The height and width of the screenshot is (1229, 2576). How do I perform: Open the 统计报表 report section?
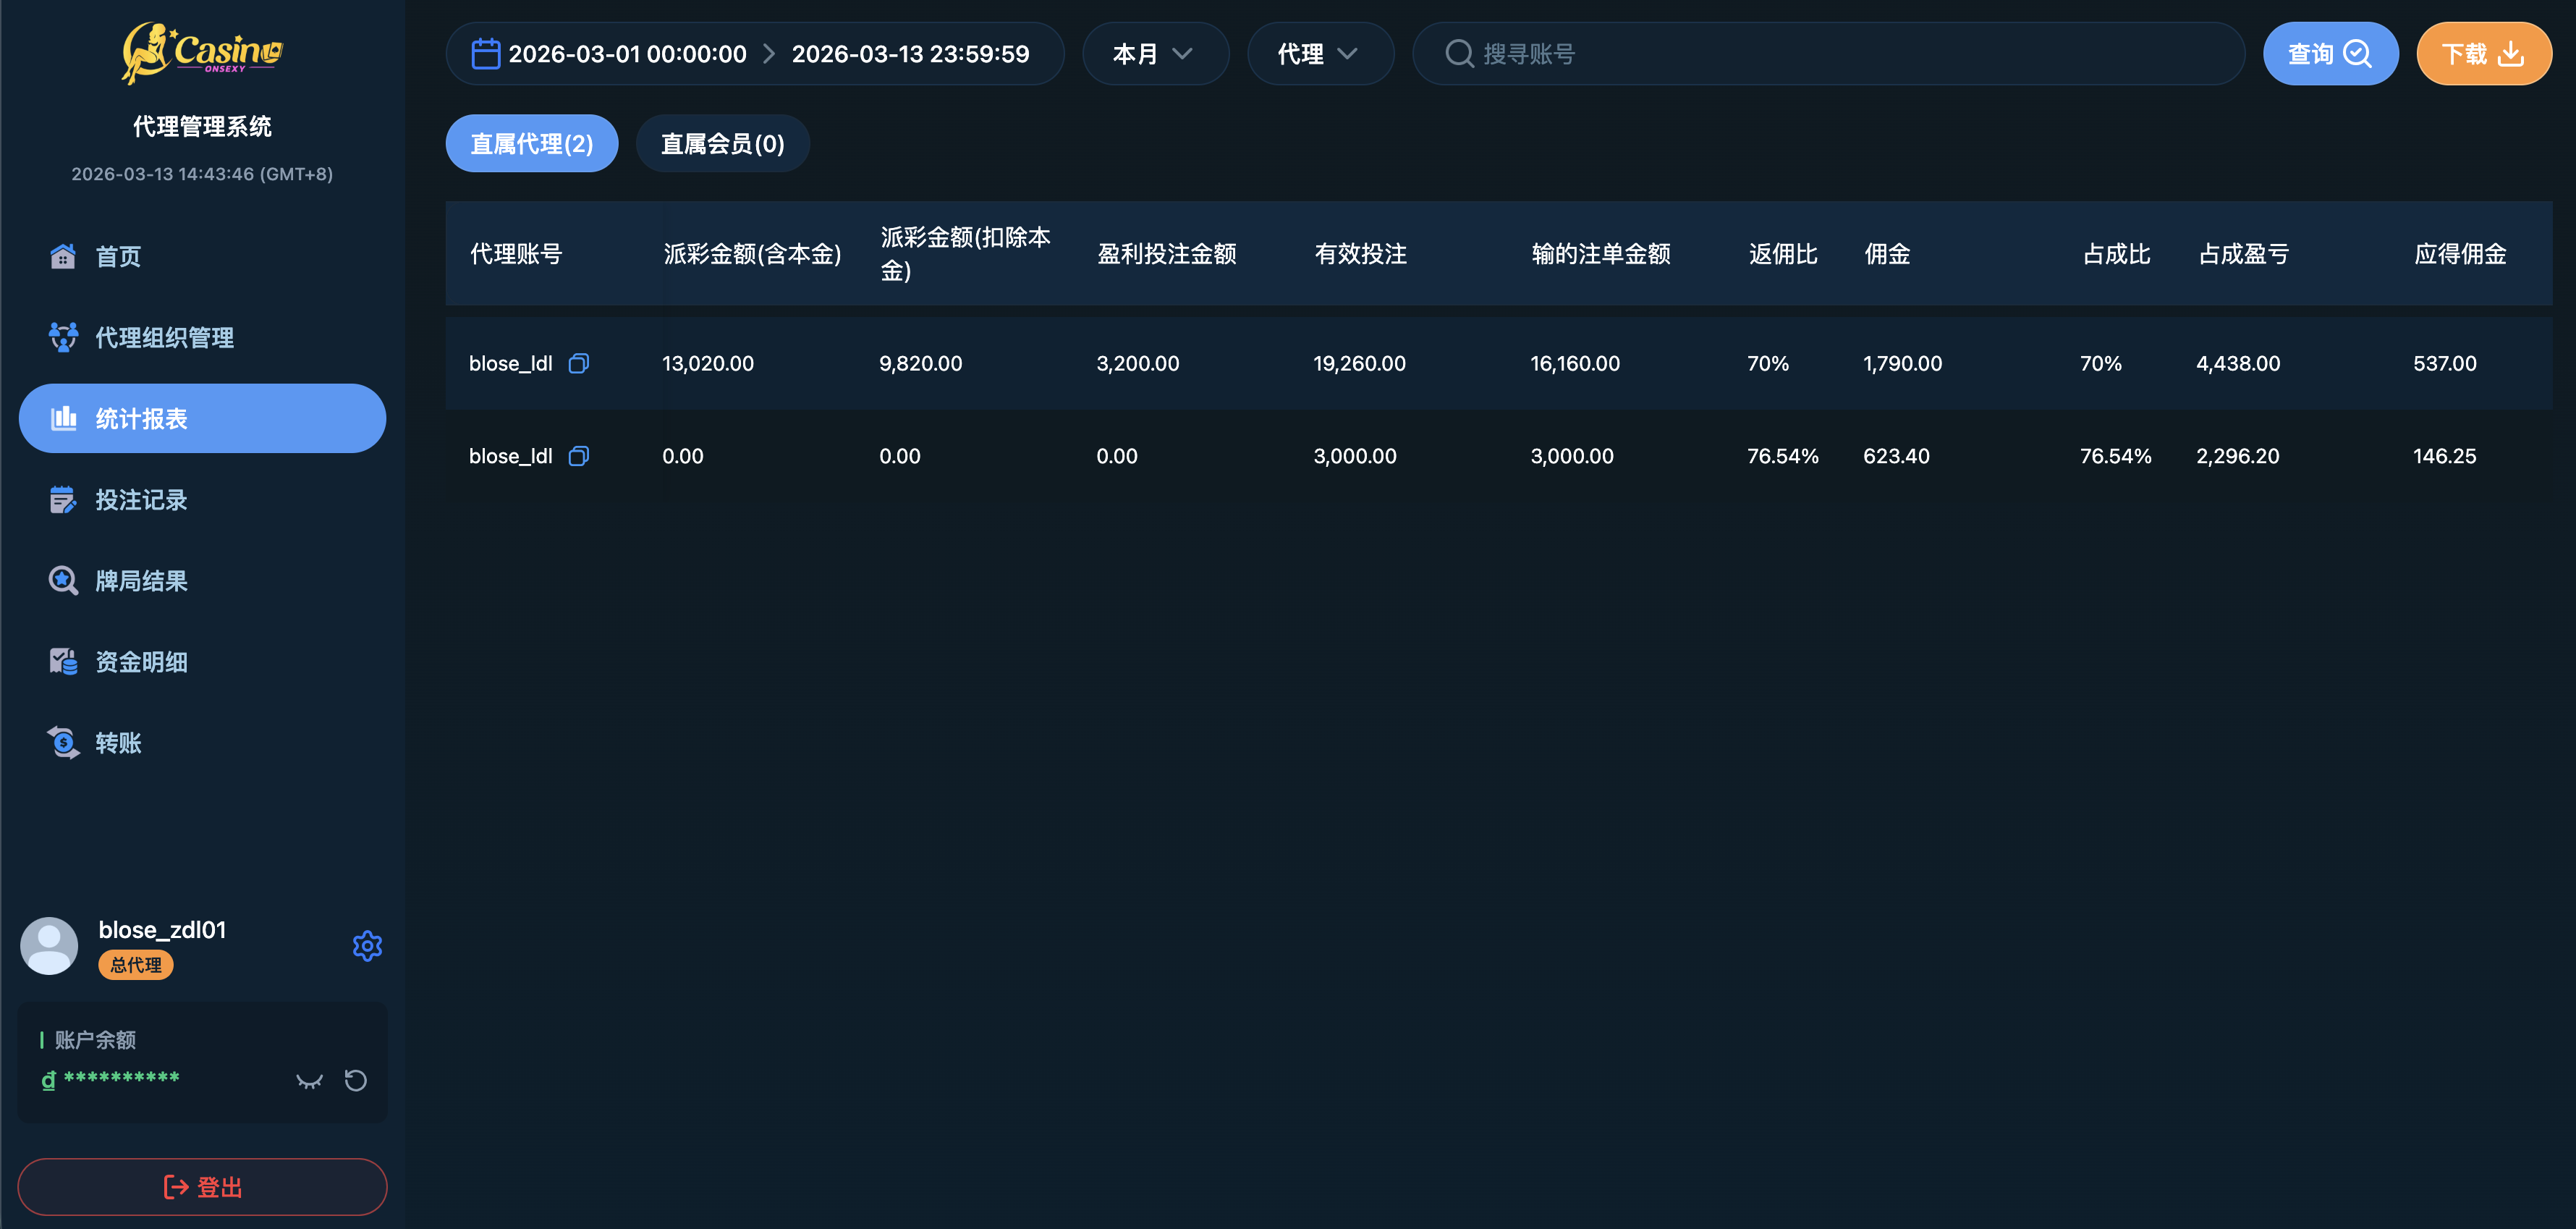click(x=143, y=418)
